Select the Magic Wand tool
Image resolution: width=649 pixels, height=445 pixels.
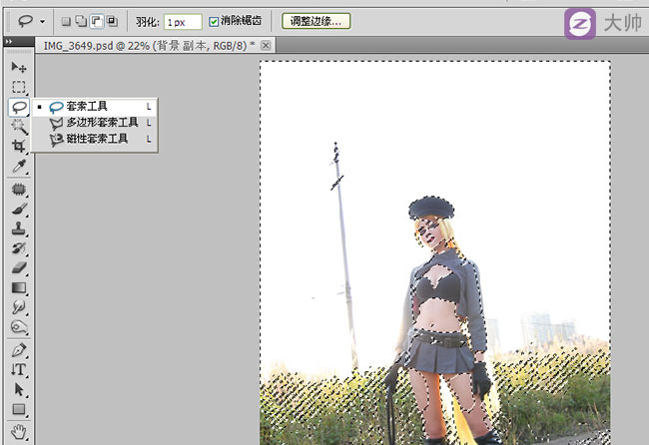(19, 127)
